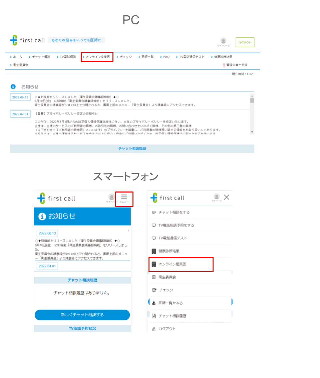Select オンライン産業医 in the PC navigation
320x378 pixels.
(x=97, y=57)
